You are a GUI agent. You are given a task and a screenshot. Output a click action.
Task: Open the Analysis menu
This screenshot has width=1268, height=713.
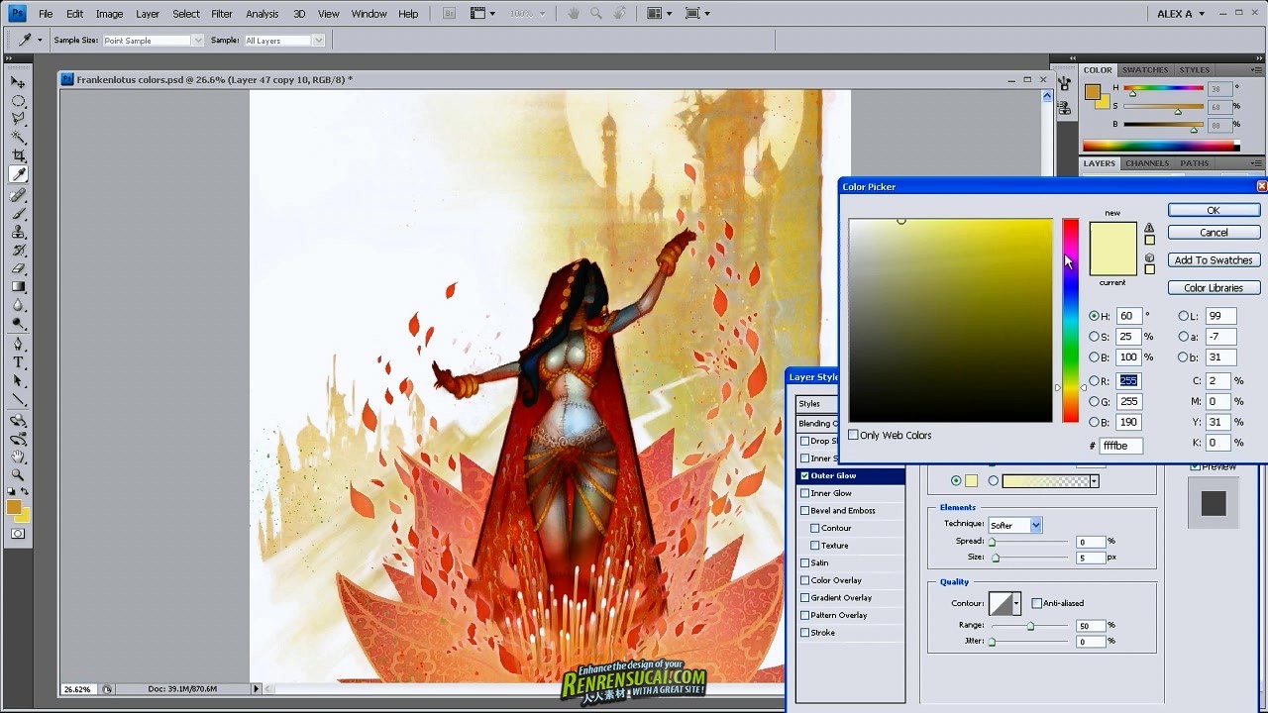(x=263, y=14)
